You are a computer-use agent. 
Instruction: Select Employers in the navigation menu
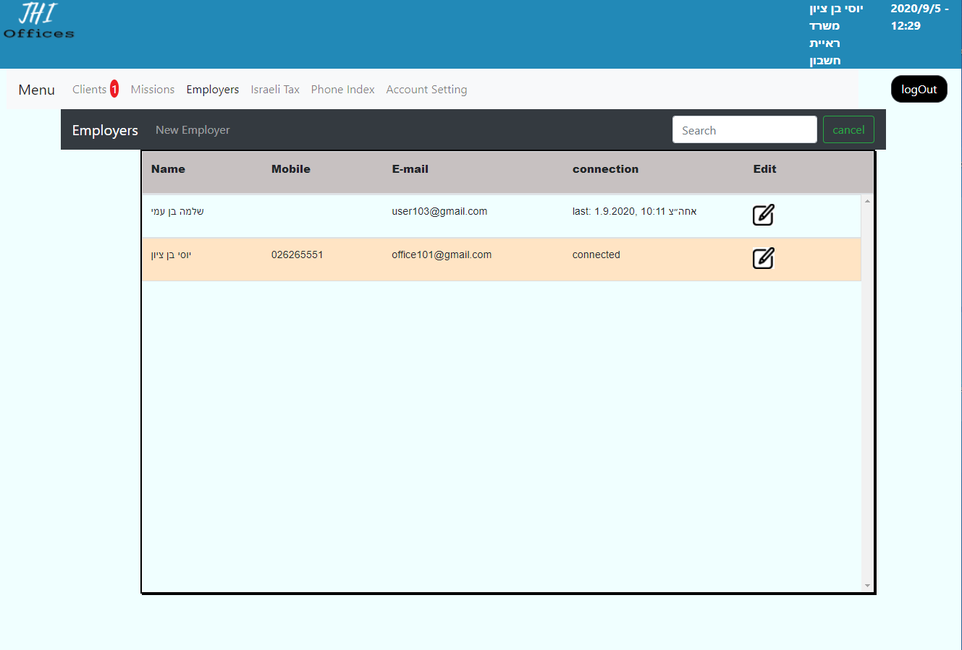212,90
